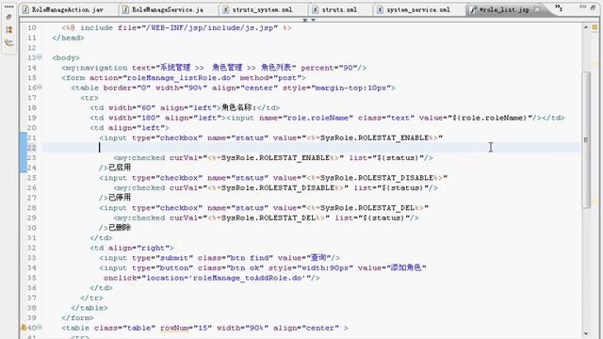Click the underlined rowNum attribute
Image resolution: width=603 pixels, height=339 pixels.
point(174,328)
